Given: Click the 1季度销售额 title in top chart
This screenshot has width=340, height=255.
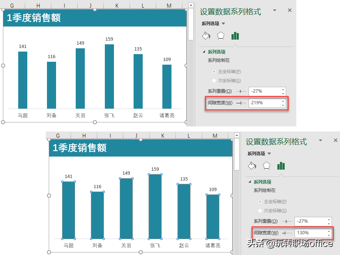Looking at the screenshot, I should pyautogui.click(x=33, y=18).
